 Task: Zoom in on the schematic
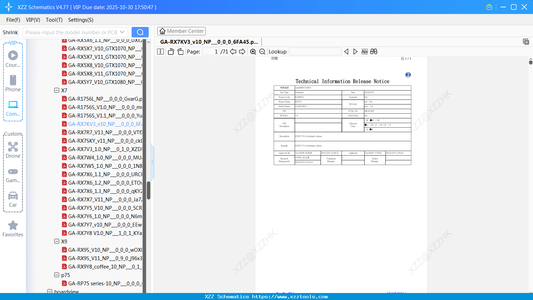tap(253, 51)
